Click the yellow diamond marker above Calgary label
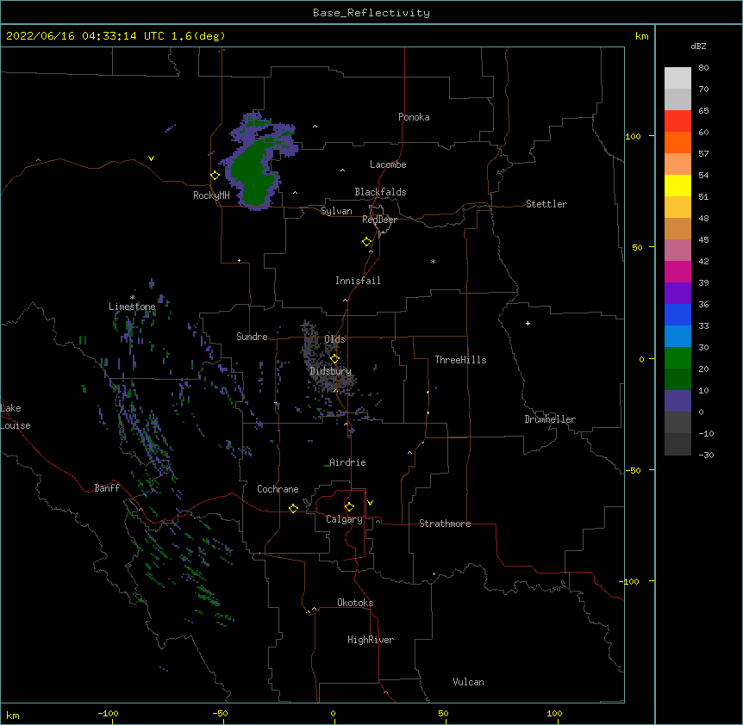 (349, 507)
